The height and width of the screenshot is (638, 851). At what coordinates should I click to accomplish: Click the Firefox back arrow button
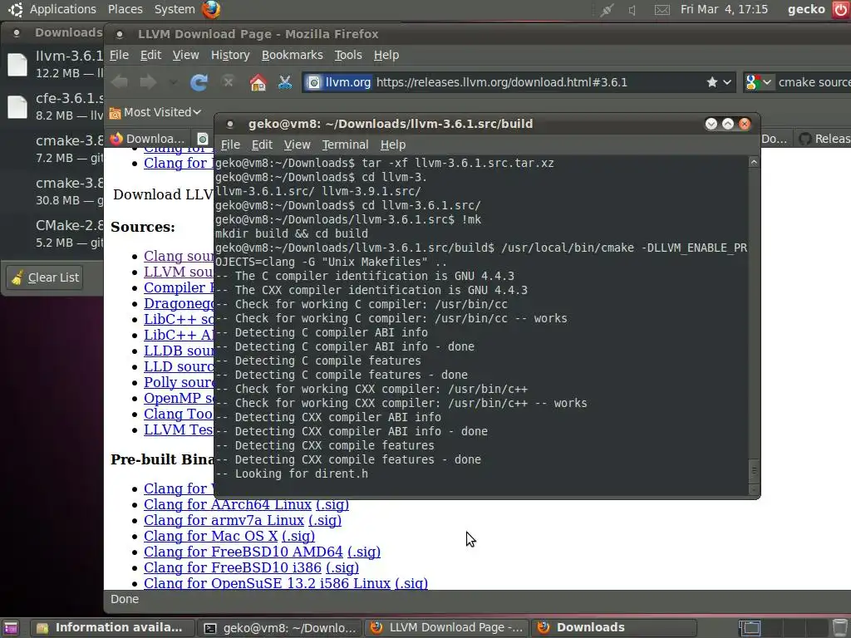120,82
